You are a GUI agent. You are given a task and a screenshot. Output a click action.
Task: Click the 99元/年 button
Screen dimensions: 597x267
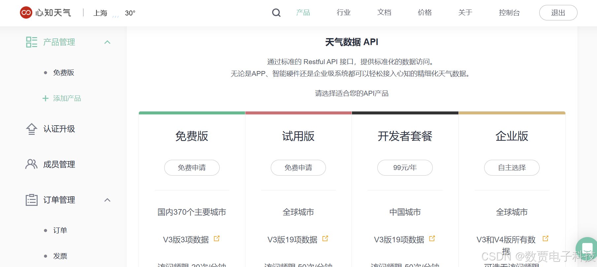click(x=405, y=168)
